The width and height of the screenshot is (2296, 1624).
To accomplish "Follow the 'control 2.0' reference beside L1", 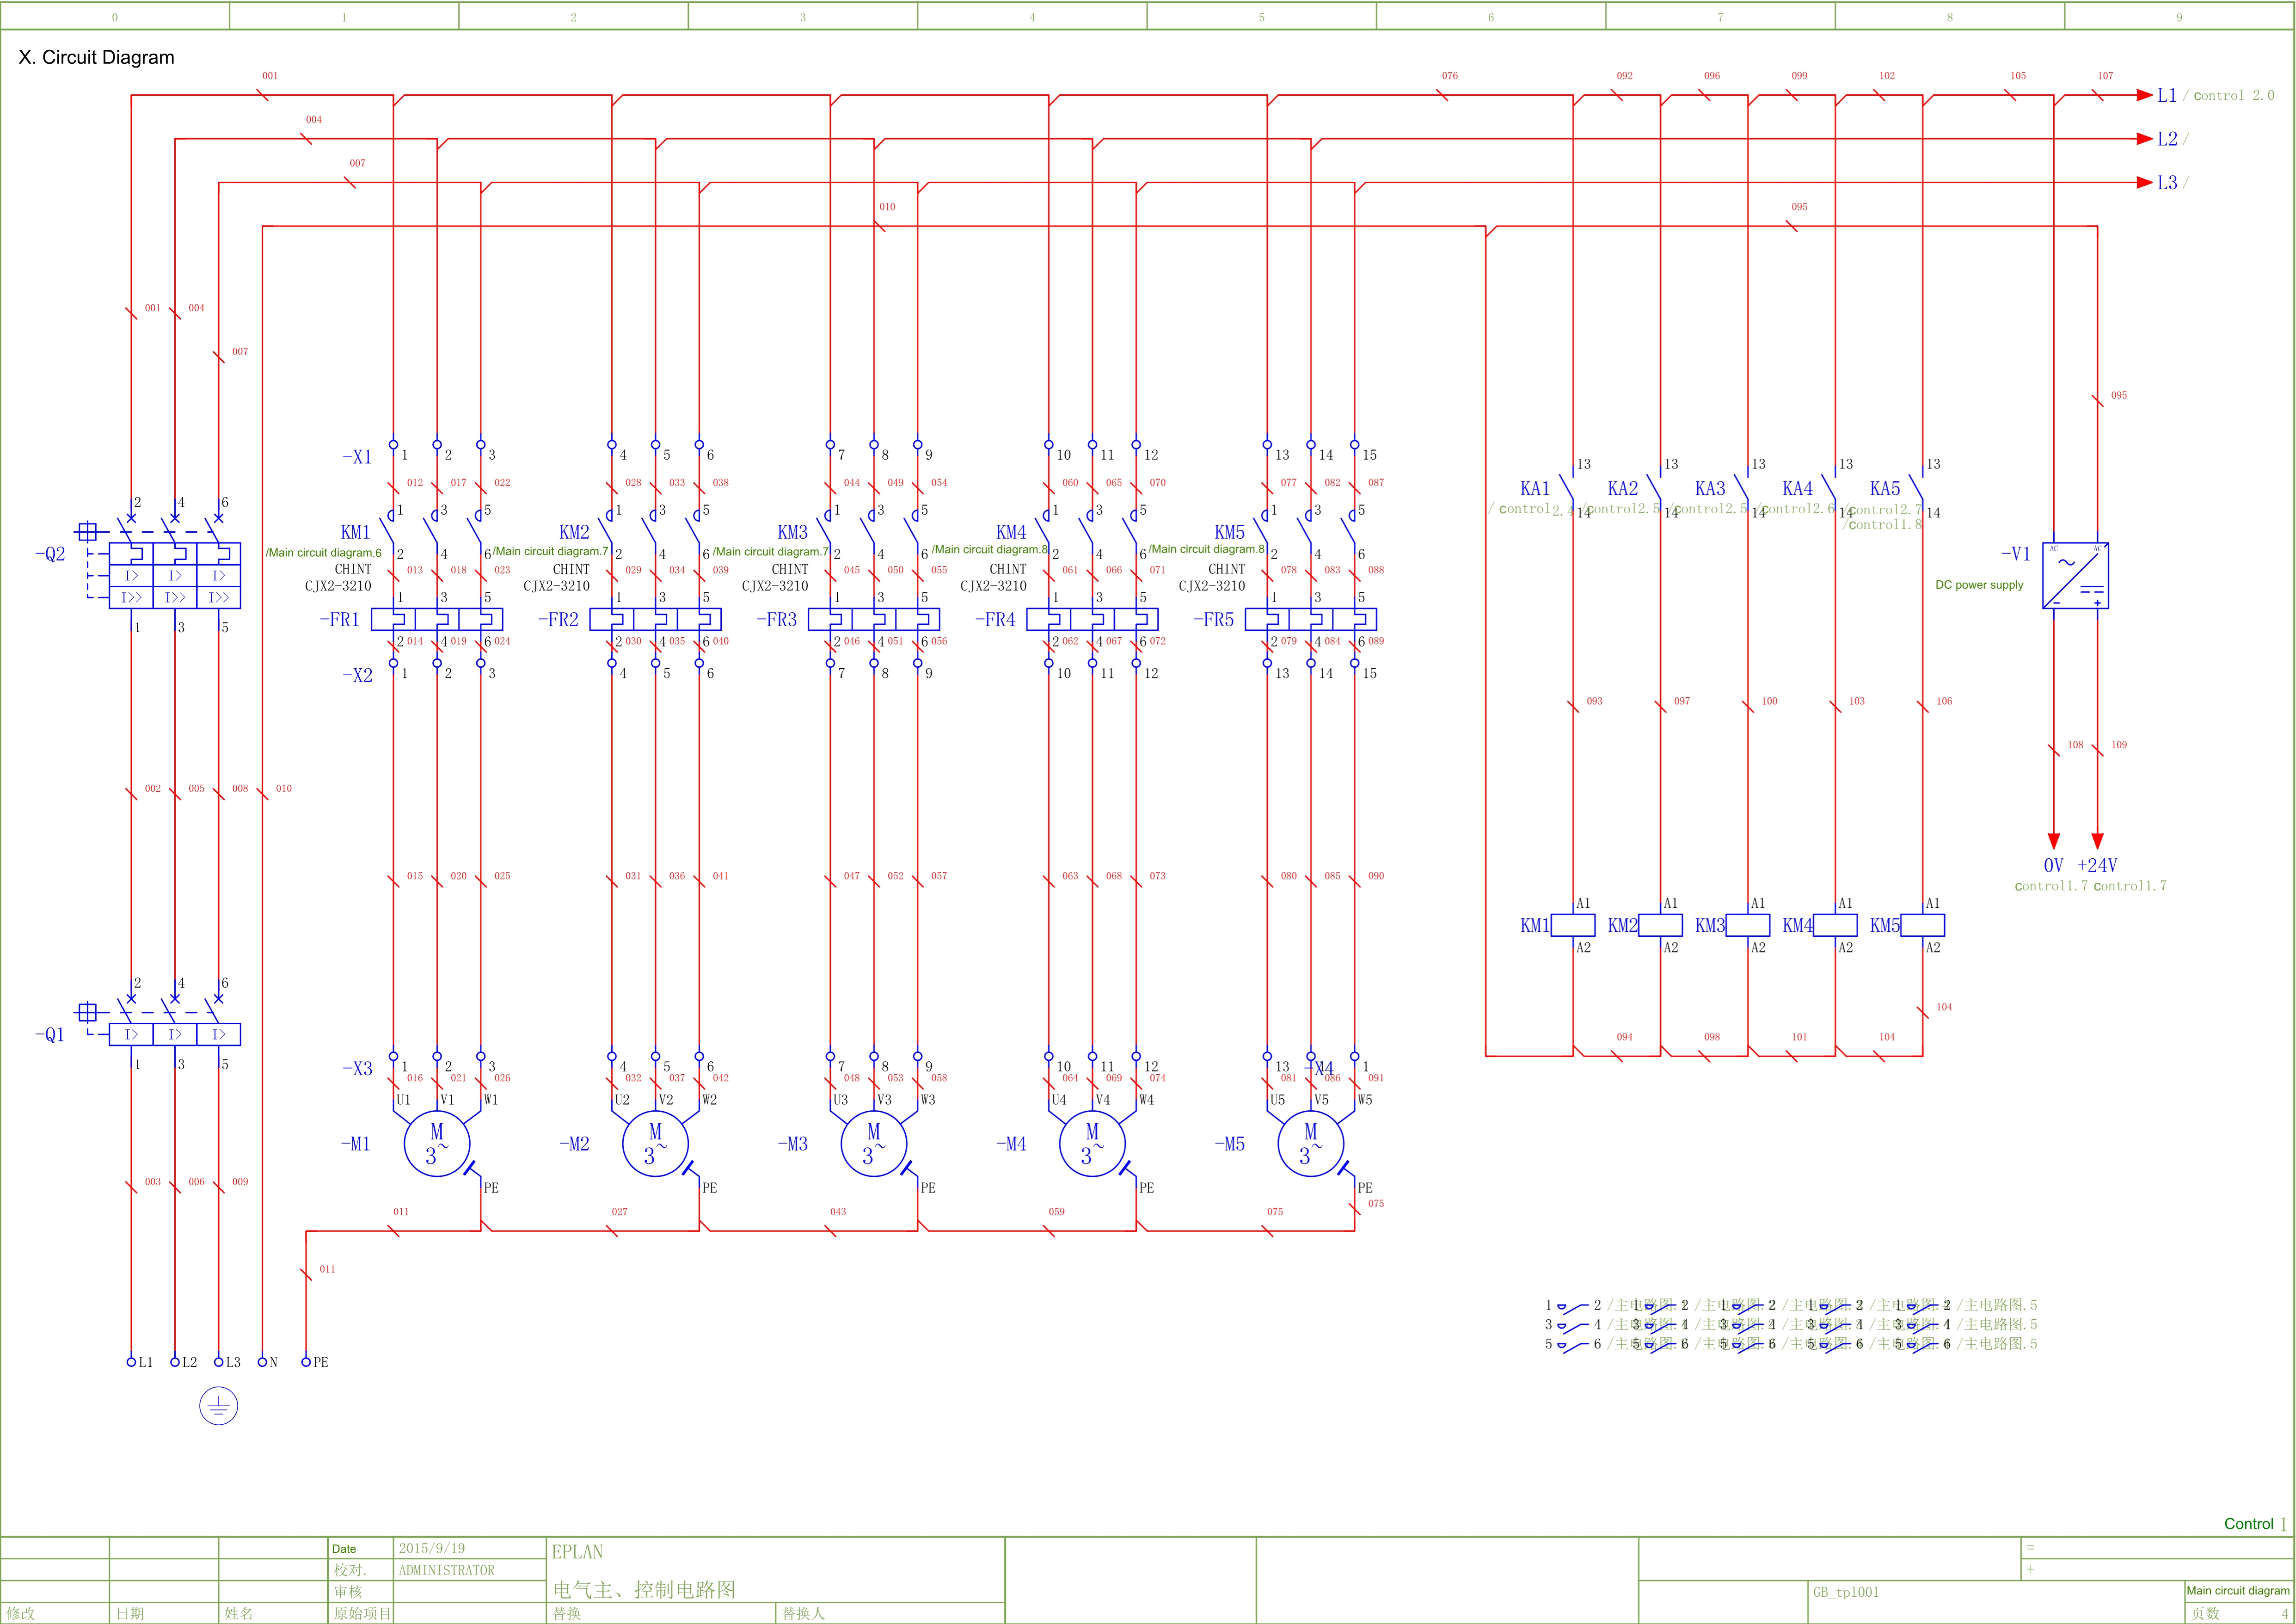I will click(2234, 96).
